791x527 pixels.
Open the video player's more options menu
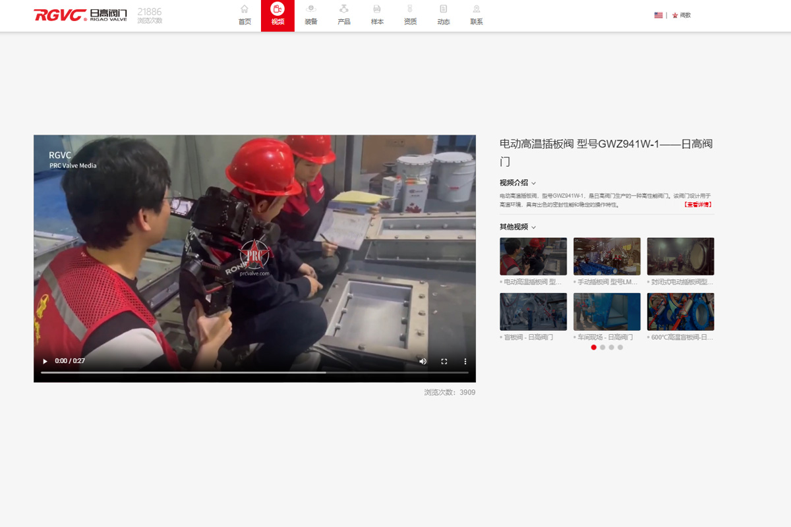click(x=465, y=361)
